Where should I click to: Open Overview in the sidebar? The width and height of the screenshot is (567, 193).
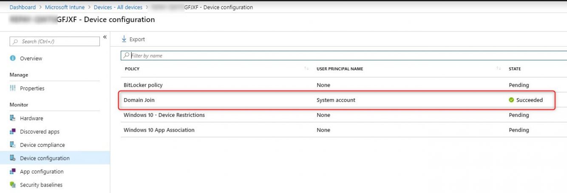coord(31,58)
